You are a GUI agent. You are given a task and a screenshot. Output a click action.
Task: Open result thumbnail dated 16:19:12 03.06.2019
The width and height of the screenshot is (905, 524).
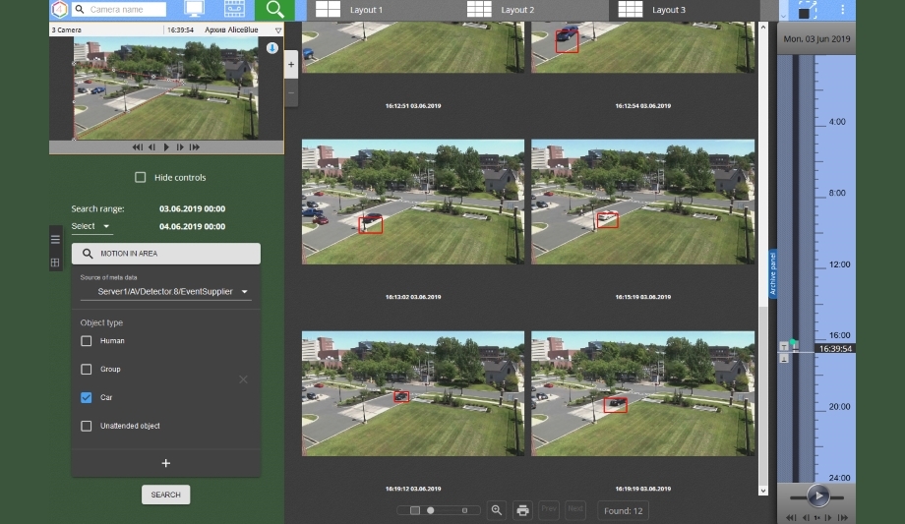tap(413, 393)
